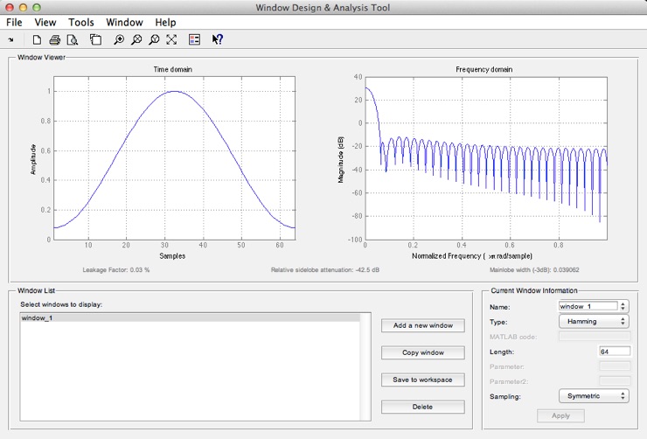This screenshot has height=439, width=647.
Task: Click the Length input field
Action: [615, 352]
